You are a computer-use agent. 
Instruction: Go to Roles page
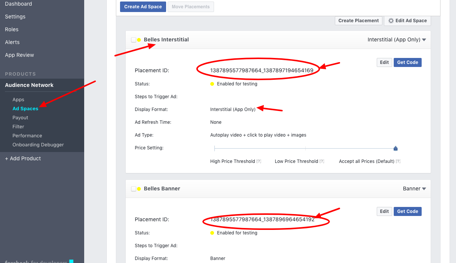pyautogui.click(x=12, y=29)
